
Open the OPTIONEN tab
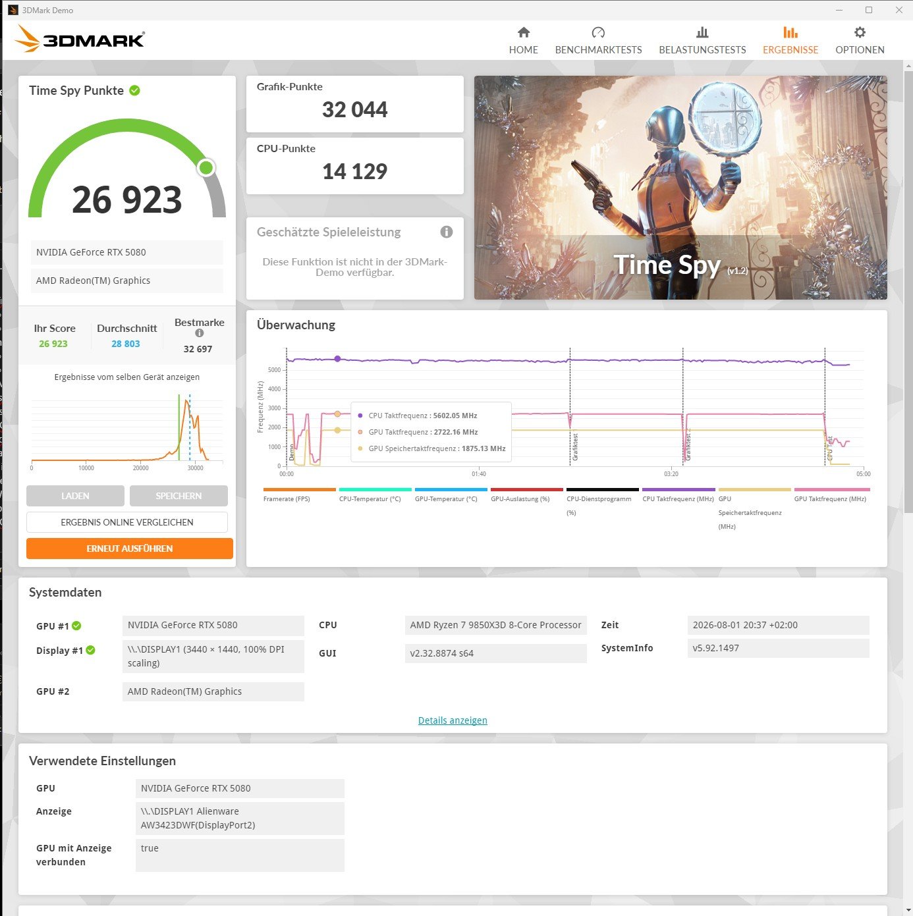coord(860,40)
